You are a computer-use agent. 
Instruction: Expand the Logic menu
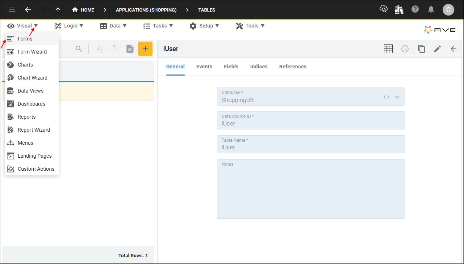pos(69,26)
